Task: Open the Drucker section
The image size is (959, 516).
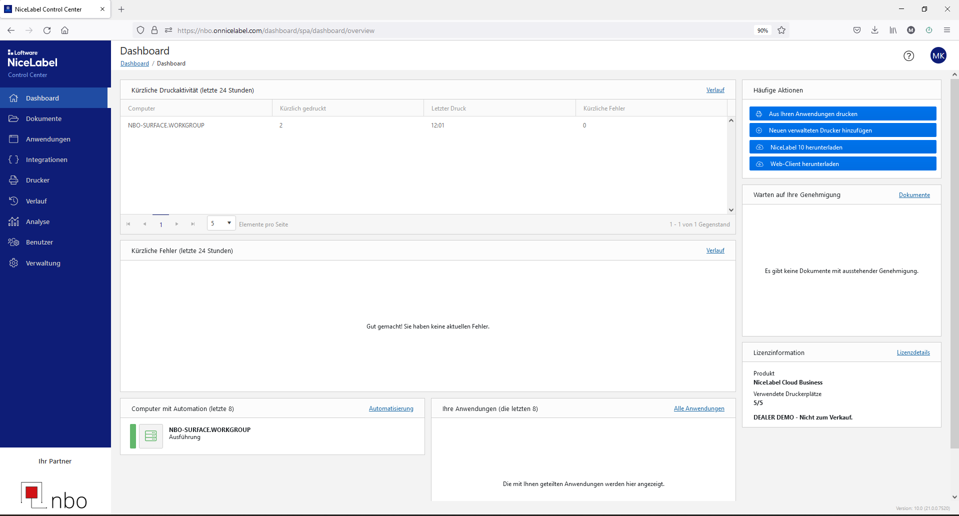Action: [54, 180]
